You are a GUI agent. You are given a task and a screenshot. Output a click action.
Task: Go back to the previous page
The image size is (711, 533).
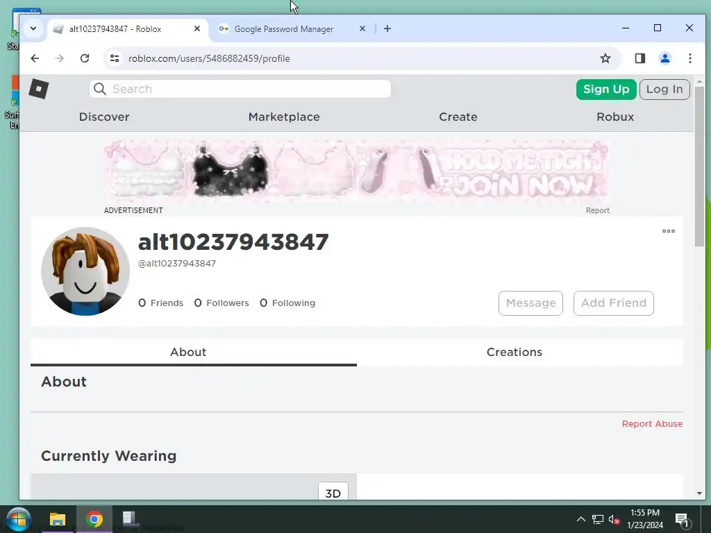point(35,58)
